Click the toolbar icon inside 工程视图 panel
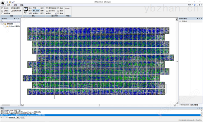Viewport: 203px width, 122px height. tap(2, 21)
